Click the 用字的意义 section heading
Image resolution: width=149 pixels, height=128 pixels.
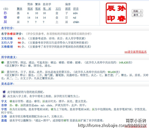point(9,57)
